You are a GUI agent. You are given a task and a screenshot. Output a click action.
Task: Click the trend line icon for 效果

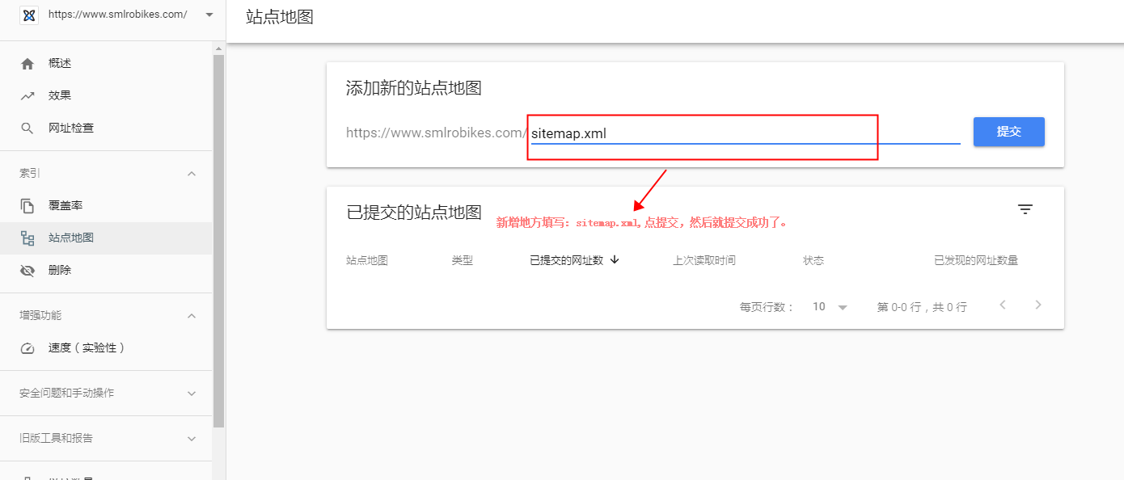point(27,95)
